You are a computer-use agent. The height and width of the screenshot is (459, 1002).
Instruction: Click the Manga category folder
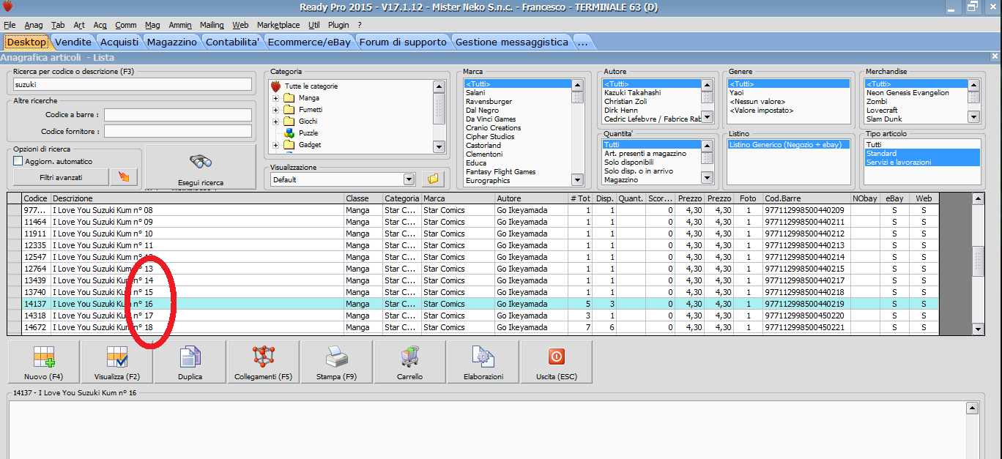(x=301, y=98)
